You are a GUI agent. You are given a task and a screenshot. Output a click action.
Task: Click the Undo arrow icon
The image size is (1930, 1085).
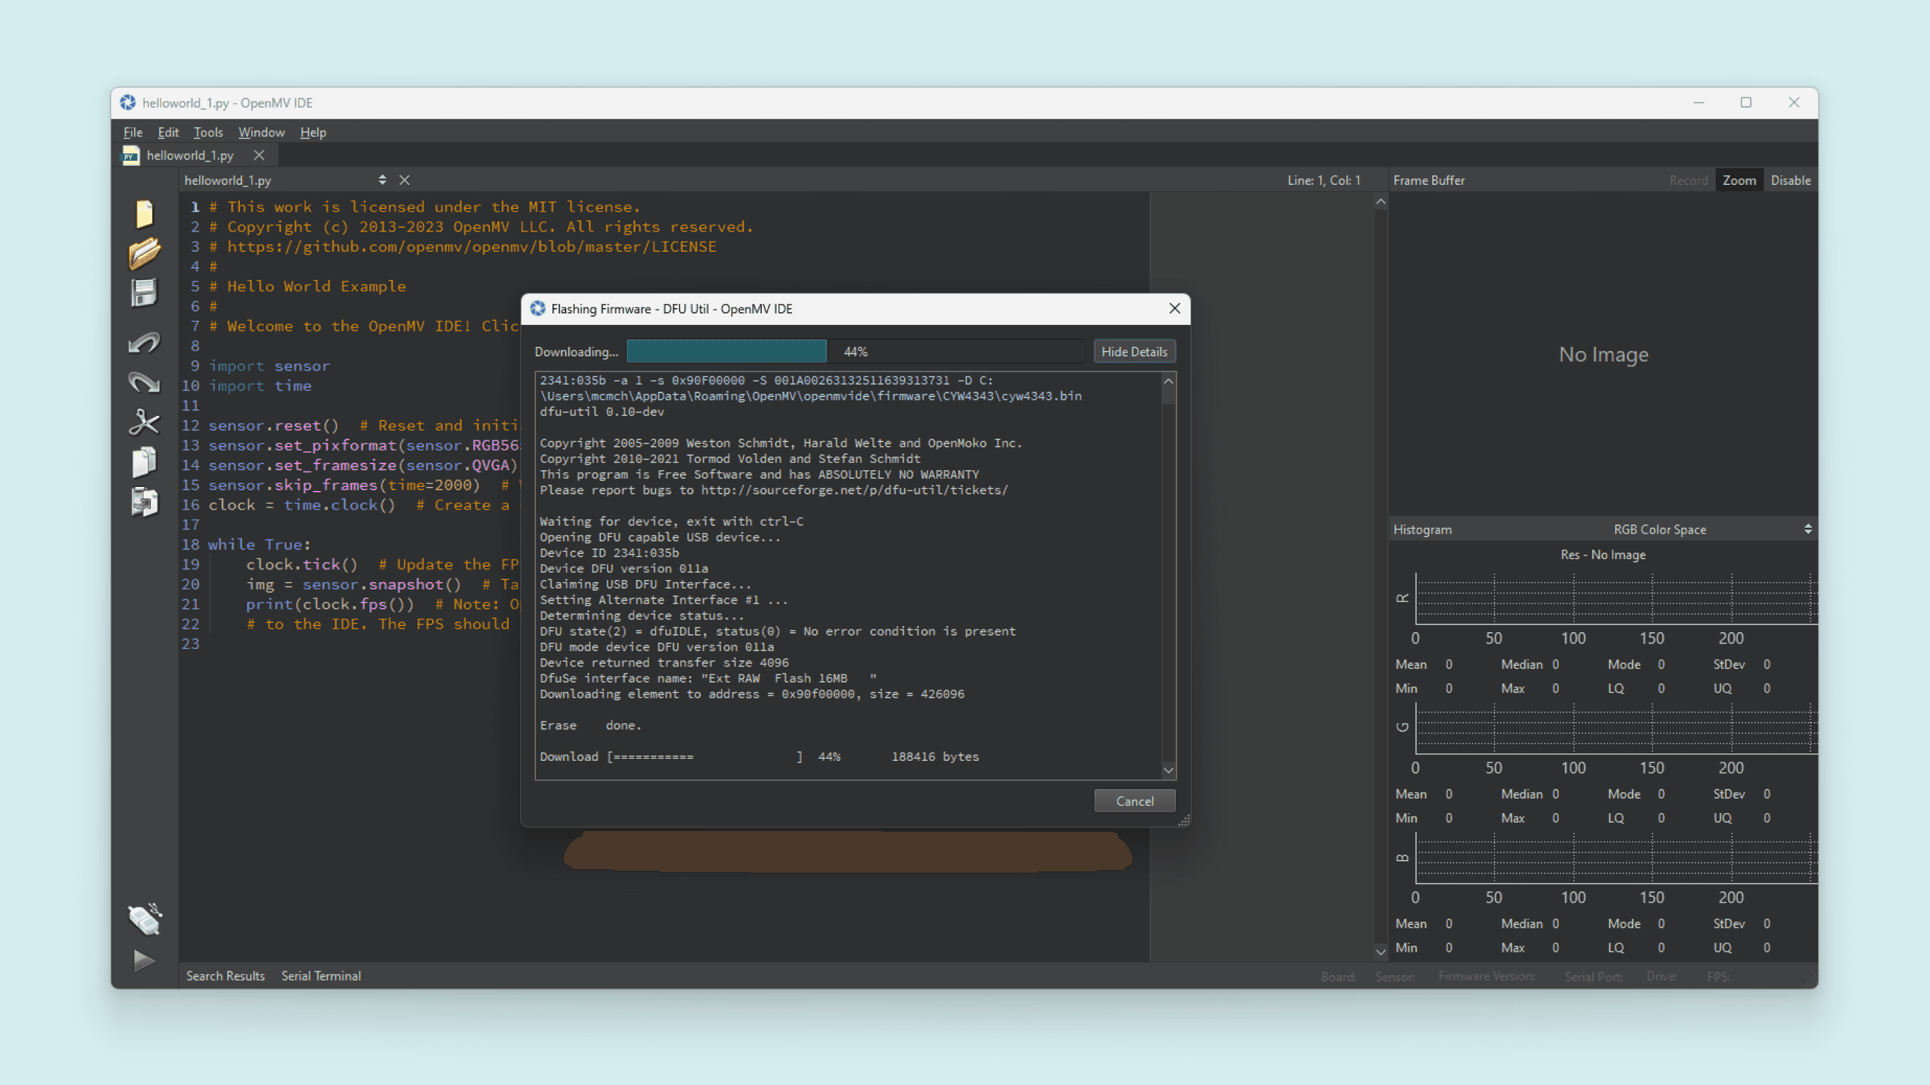pyautogui.click(x=144, y=343)
